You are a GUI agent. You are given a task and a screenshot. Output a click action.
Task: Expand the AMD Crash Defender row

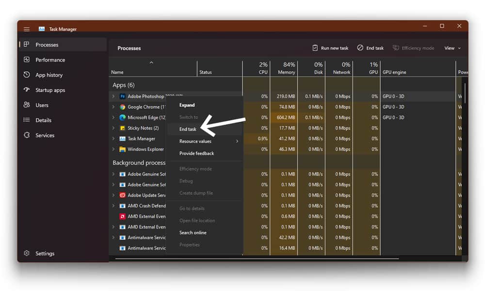pos(113,206)
